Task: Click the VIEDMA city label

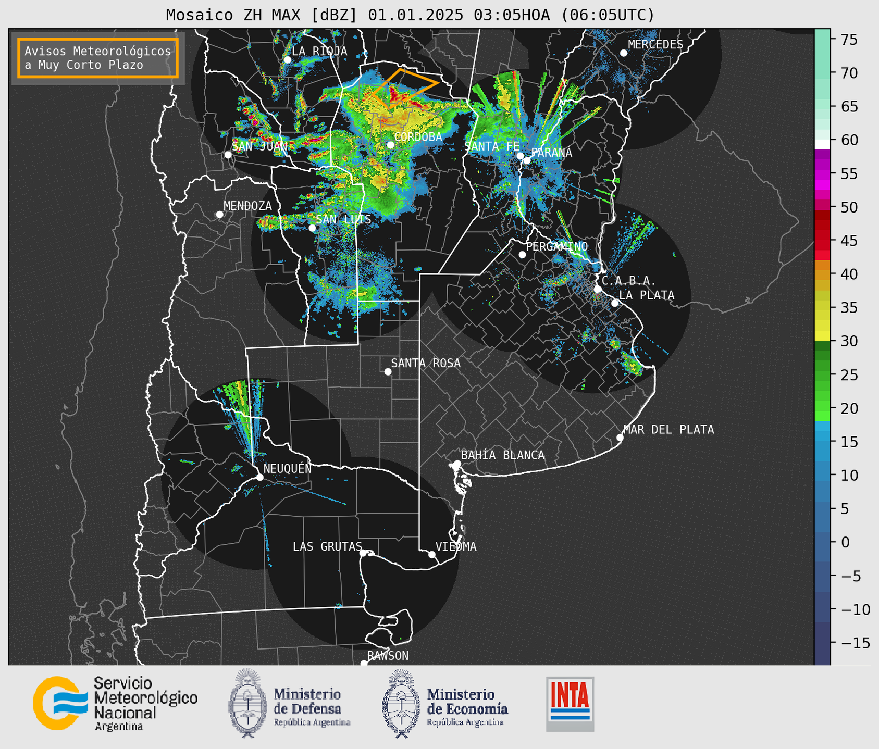Action: 456,546
